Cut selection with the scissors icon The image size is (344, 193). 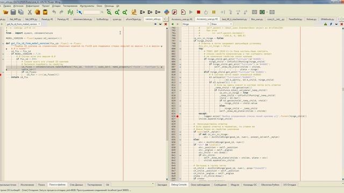tap(30, 12)
